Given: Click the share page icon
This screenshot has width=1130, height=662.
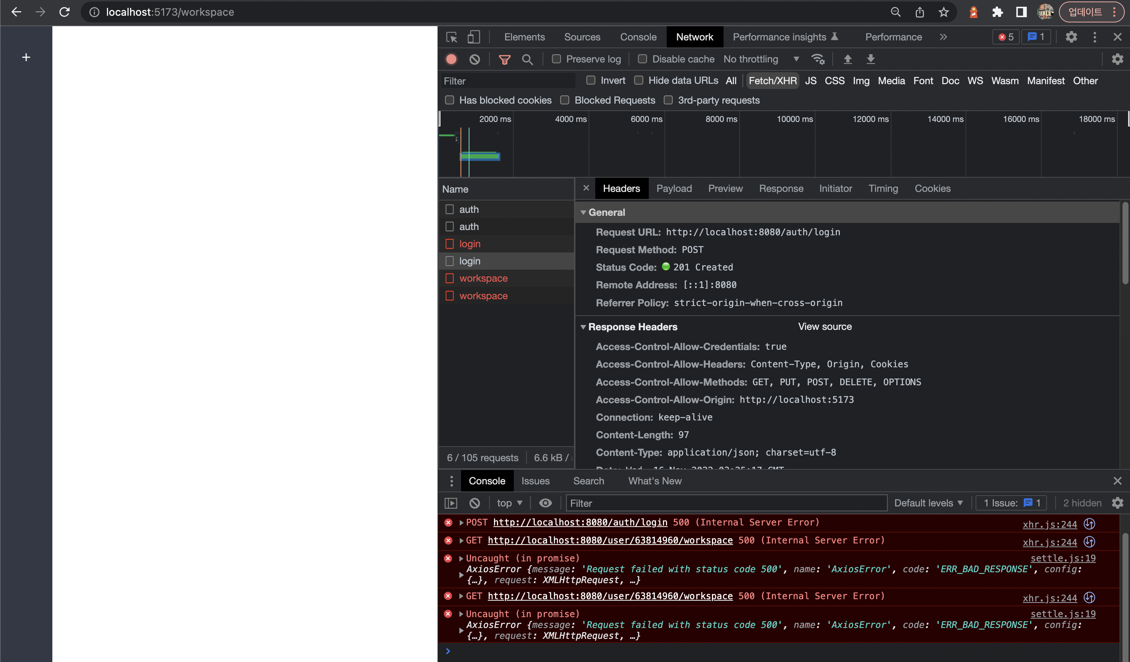Looking at the screenshot, I should (x=919, y=12).
